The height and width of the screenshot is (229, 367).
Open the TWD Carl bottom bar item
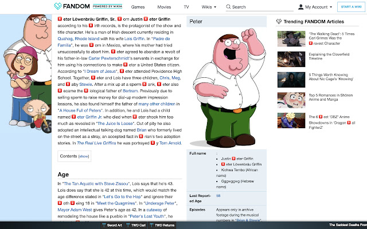135,225
